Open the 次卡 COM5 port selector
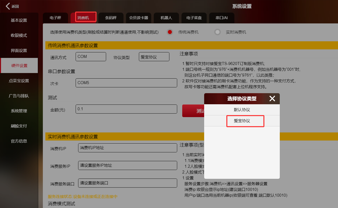This screenshot has width=338, height=208. point(126,83)
